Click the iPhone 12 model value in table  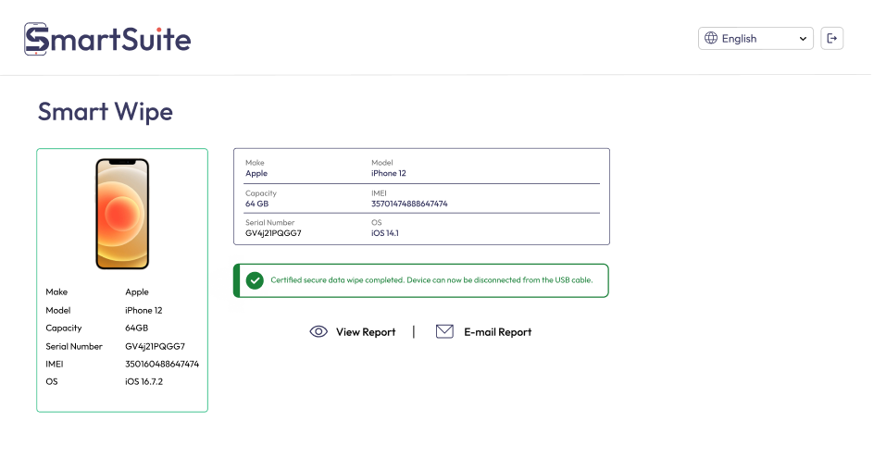point(388,173)
